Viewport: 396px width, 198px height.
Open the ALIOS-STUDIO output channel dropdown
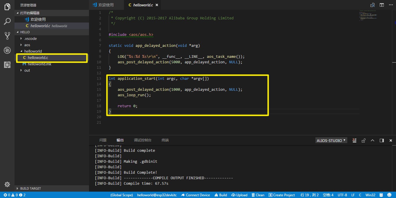(x=331, y=140)
